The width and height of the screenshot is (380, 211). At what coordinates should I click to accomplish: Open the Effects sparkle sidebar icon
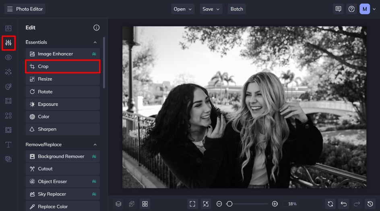[x=8, y=72]
